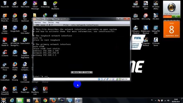Open the Yahoo! Messenger desktop shortcut

35,5
